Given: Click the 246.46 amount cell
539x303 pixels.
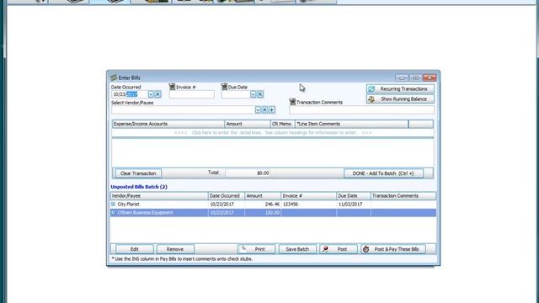Looking at the screenshot, I should [x=263, y=204].
